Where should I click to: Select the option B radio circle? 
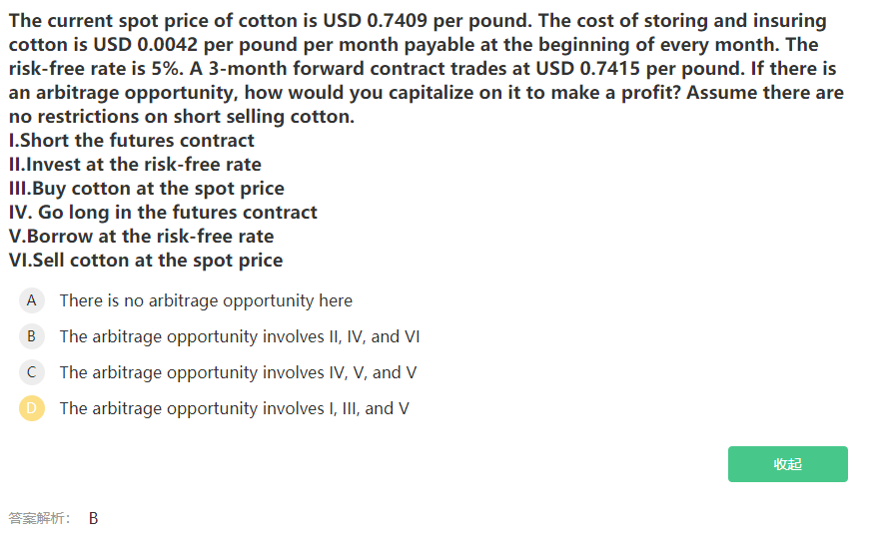coord(32,336)
